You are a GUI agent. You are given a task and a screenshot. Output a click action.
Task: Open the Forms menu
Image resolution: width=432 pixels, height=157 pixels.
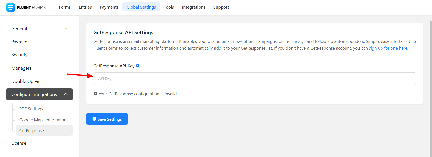point(65,7)
